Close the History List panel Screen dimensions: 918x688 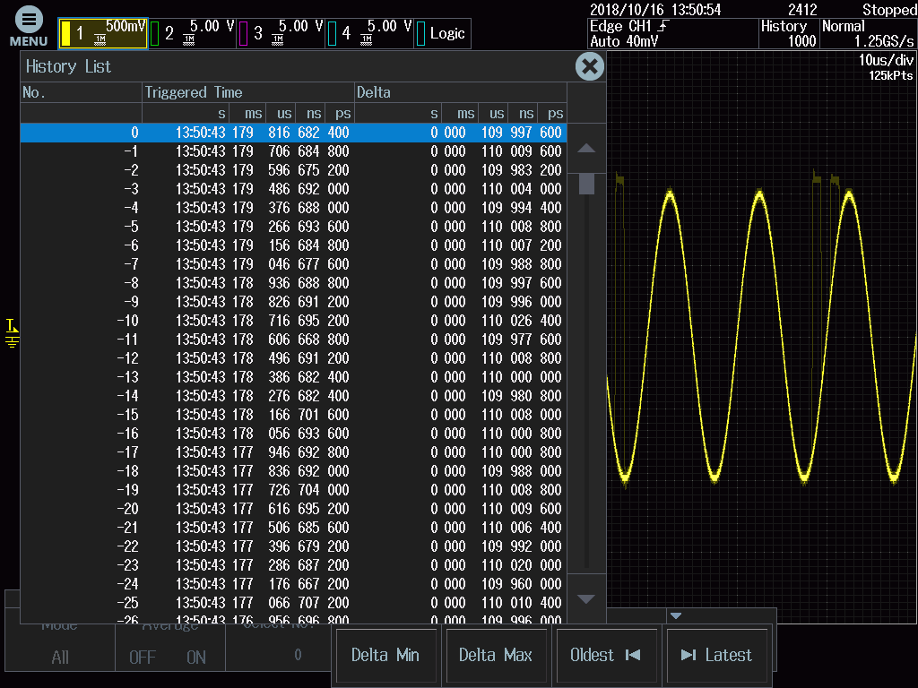point(589,66)
